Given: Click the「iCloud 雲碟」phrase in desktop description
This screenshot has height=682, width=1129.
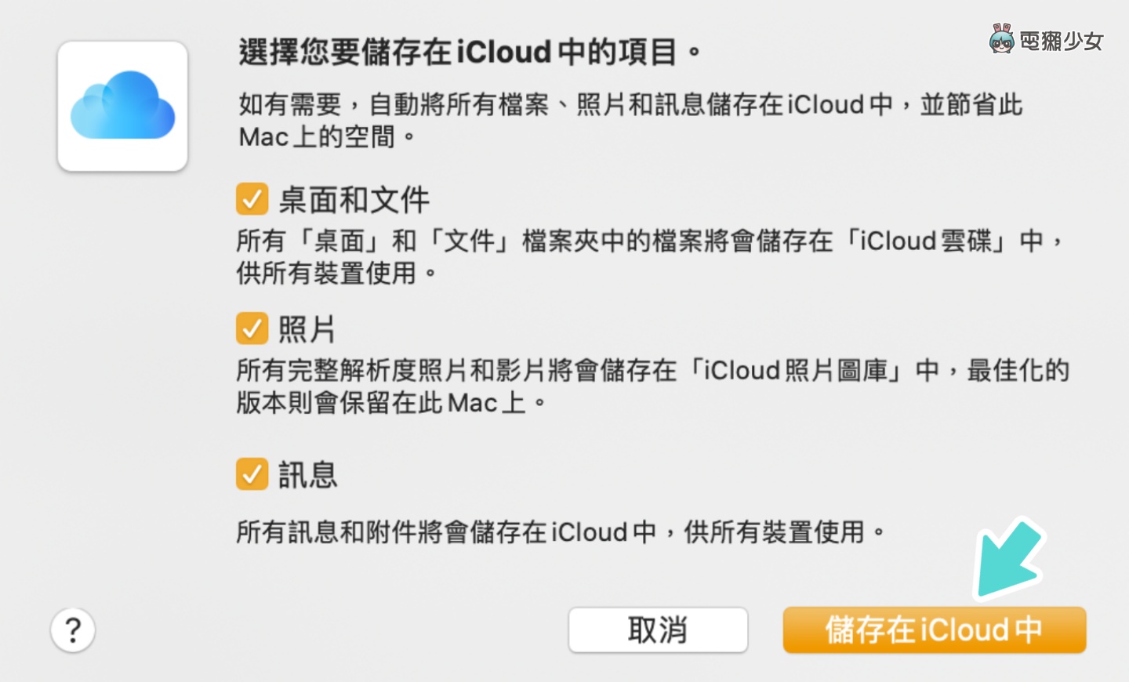Looking at the screenshot, I should tap(926, 241).
